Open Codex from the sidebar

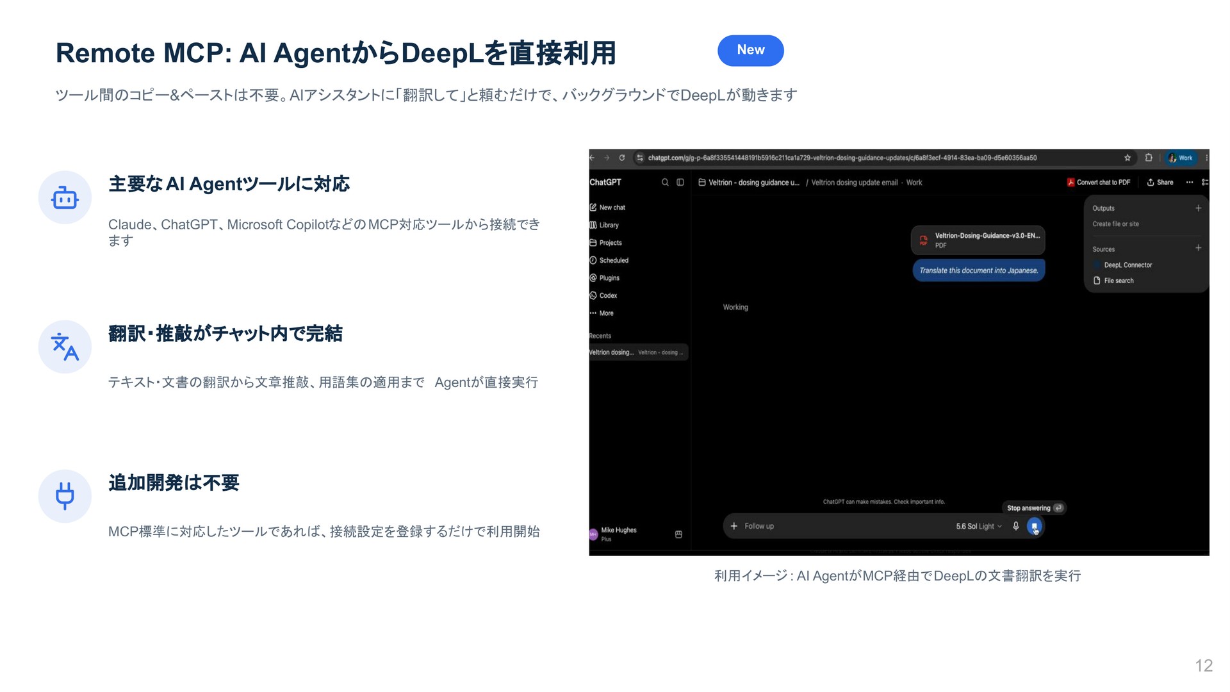(603, 295)
